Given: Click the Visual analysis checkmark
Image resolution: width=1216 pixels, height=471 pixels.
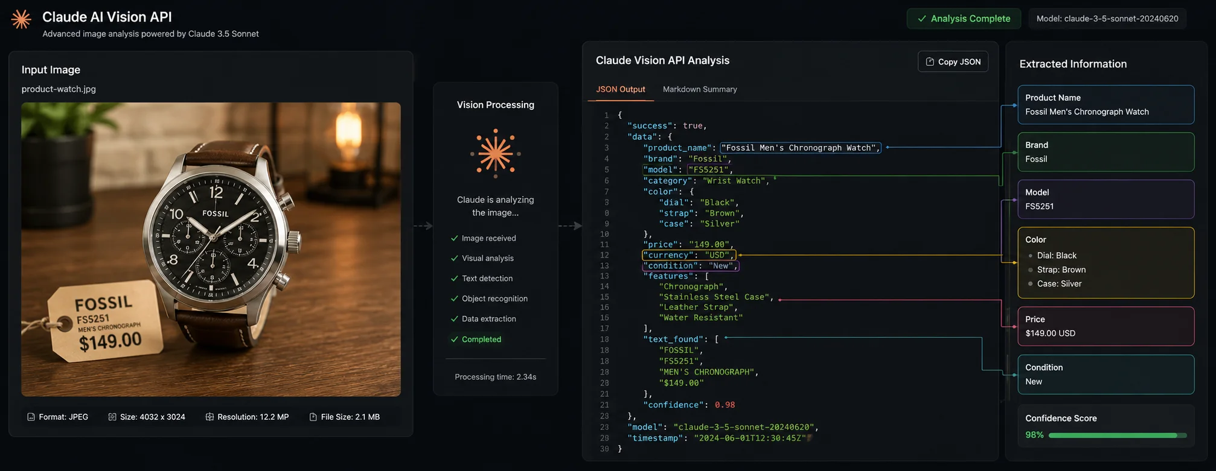Looking at the screenshot, I should click(x=454, y=258).
